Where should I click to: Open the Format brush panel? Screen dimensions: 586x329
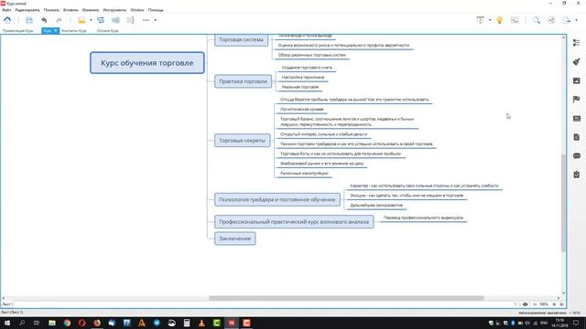(x=577, y=61)
